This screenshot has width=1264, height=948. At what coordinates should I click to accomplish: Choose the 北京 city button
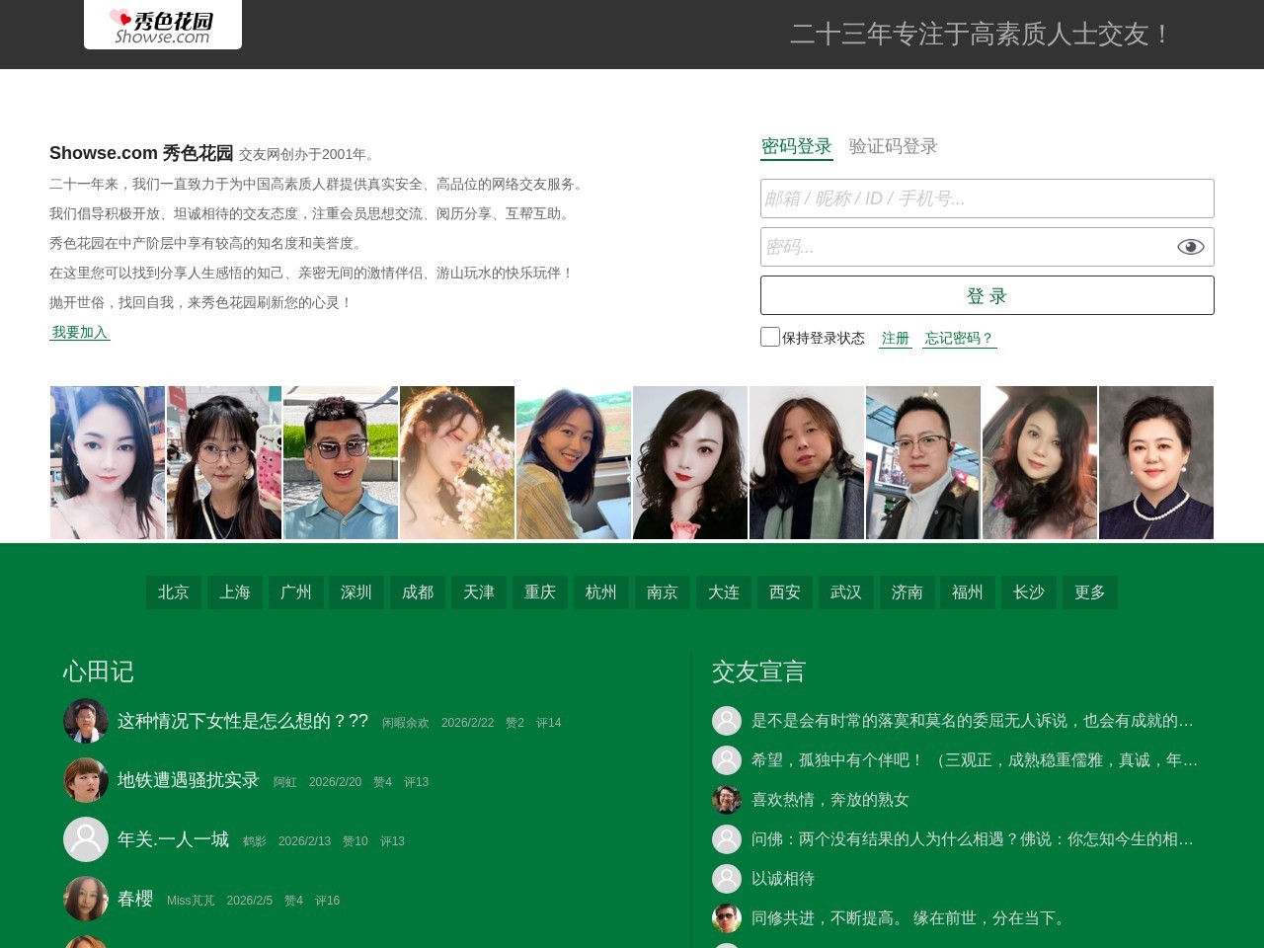click(x=173, y=592)
